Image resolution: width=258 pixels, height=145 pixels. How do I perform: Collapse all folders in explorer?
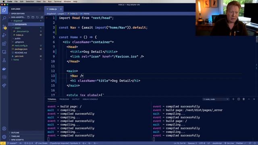pyautogui.click(x=42, y=17)
